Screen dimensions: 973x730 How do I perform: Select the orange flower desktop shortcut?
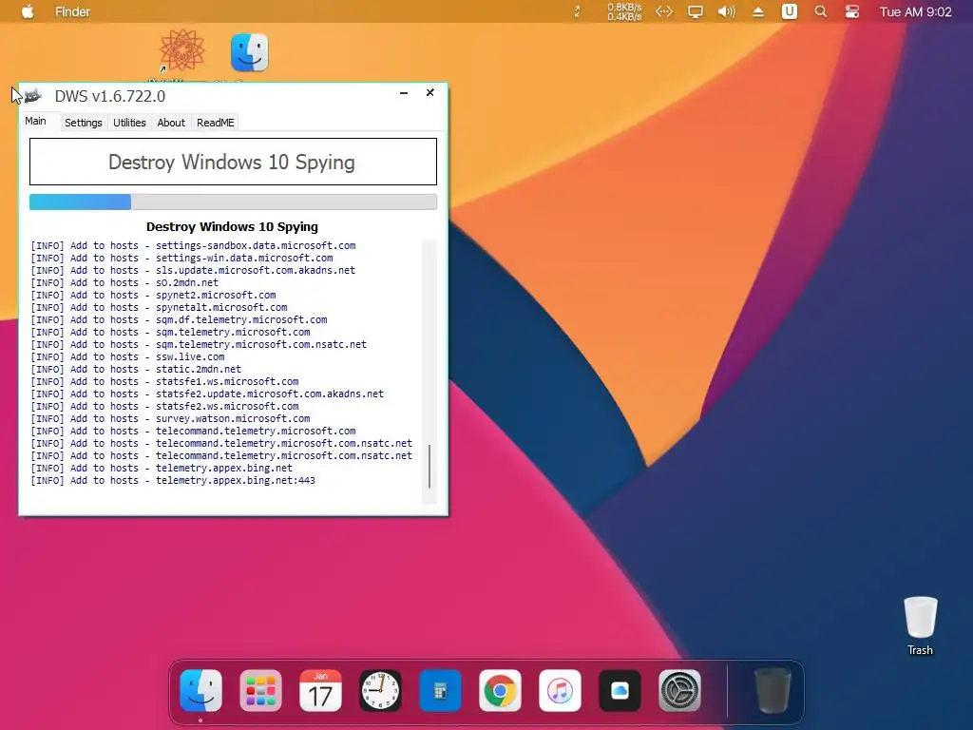(x=181, y=50)
